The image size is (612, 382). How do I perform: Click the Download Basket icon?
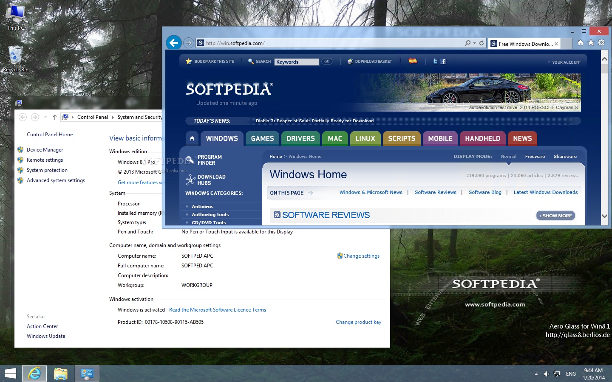[x=350, y=61]
